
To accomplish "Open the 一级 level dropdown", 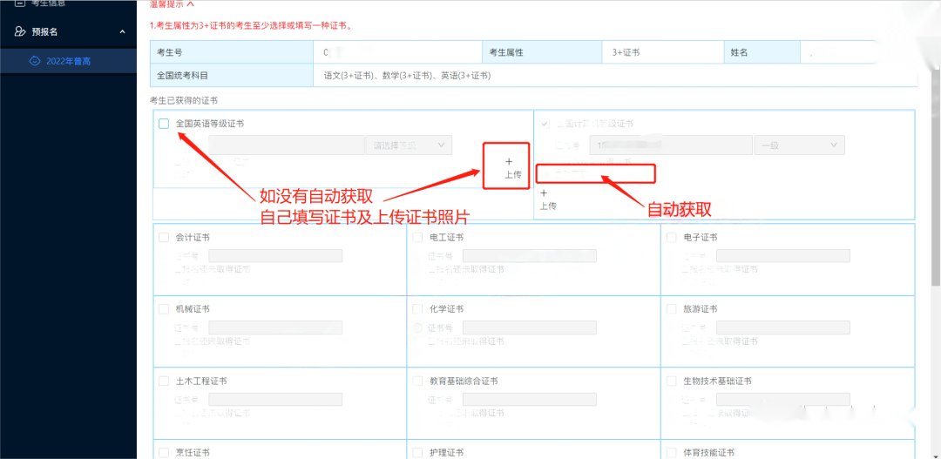I will click(x=799, y=145).
